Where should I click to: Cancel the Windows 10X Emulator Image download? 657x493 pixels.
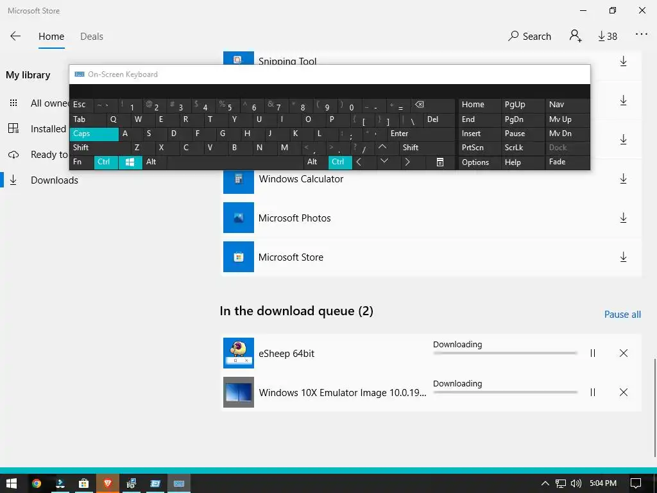624,392
